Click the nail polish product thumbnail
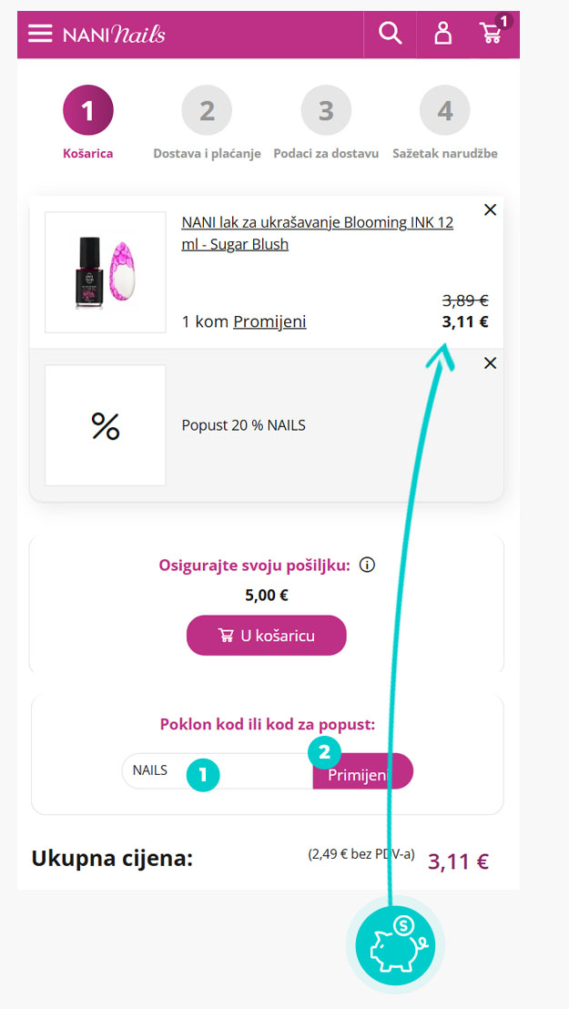569x1009 pixels. coord(106,272)
